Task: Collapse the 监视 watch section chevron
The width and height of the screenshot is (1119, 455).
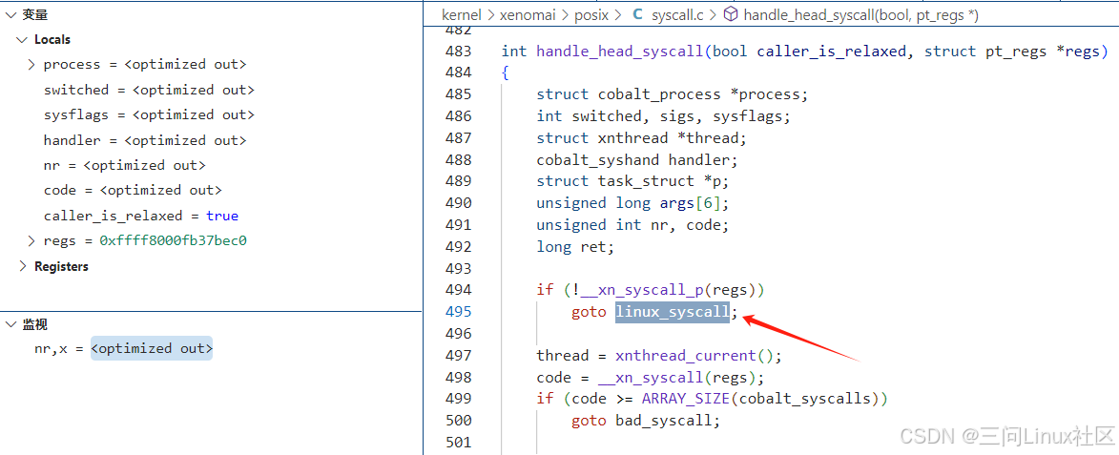Action: (x=10, y=324)
